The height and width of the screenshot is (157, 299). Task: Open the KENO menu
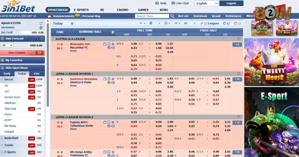(x=164, y=10)
